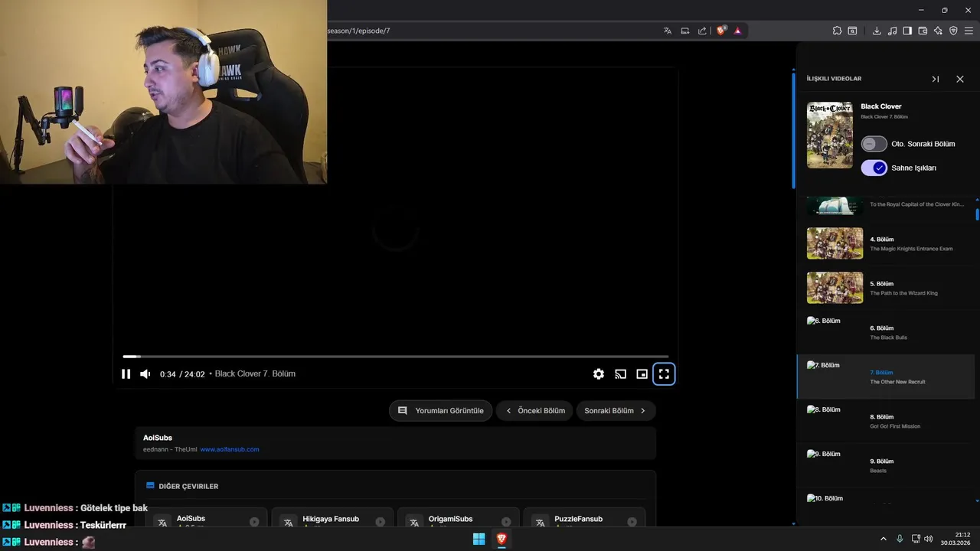
Task: Open taskbar microphone indicator
Action: point(900,539)
